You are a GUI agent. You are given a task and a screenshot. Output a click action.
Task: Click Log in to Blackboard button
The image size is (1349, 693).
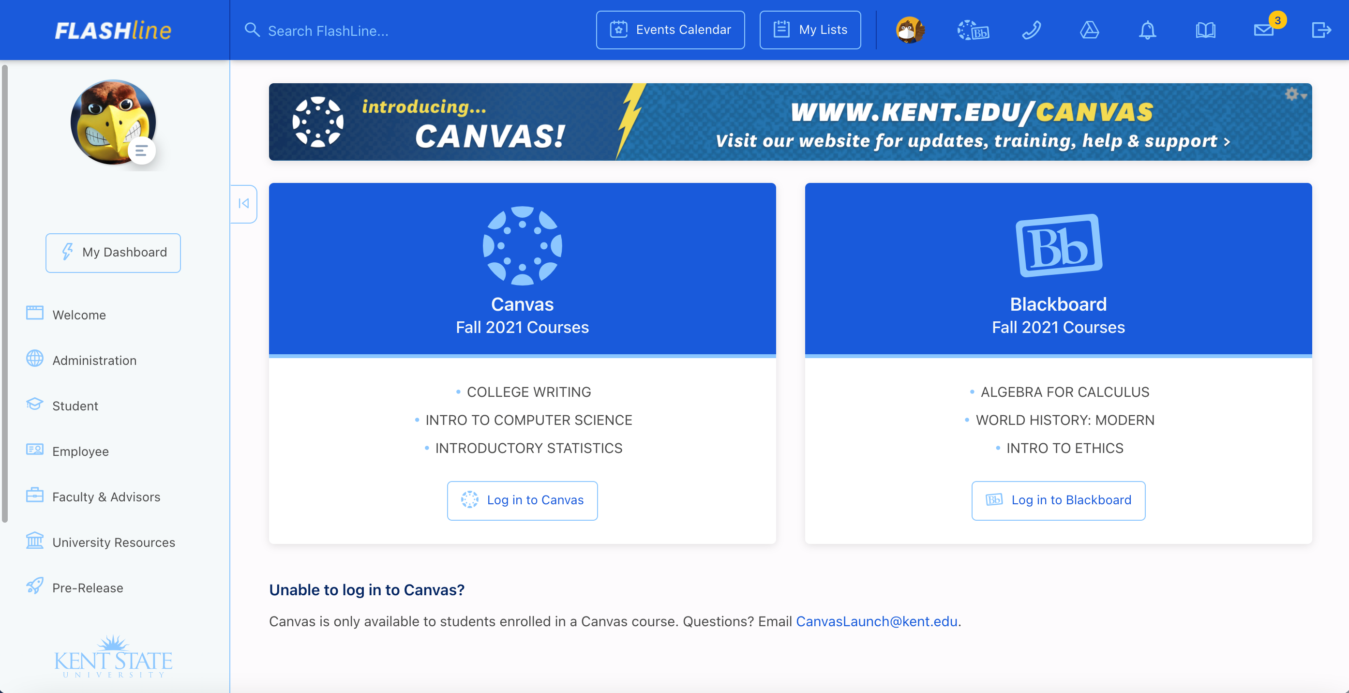(1058, 501)
